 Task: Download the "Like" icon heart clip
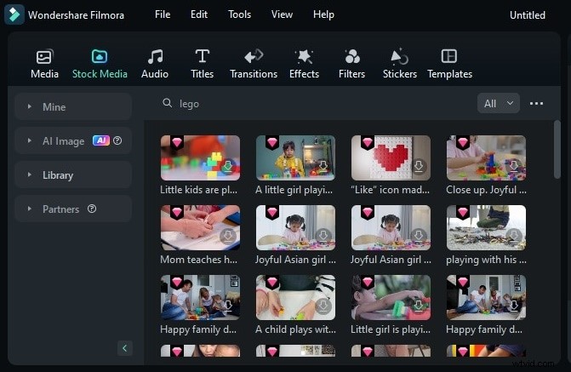coord(418,167)
